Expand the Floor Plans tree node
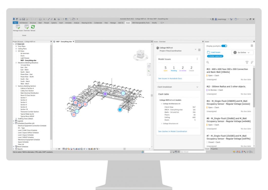 16,46
